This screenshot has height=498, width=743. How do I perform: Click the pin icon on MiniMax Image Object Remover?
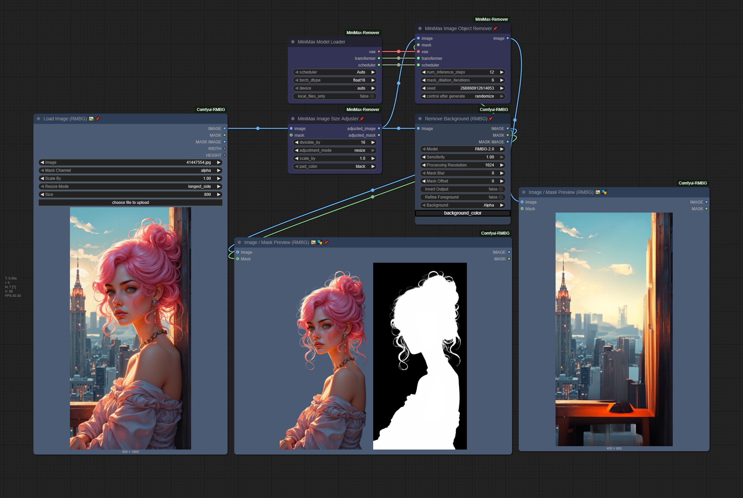[x=495, y=28]
